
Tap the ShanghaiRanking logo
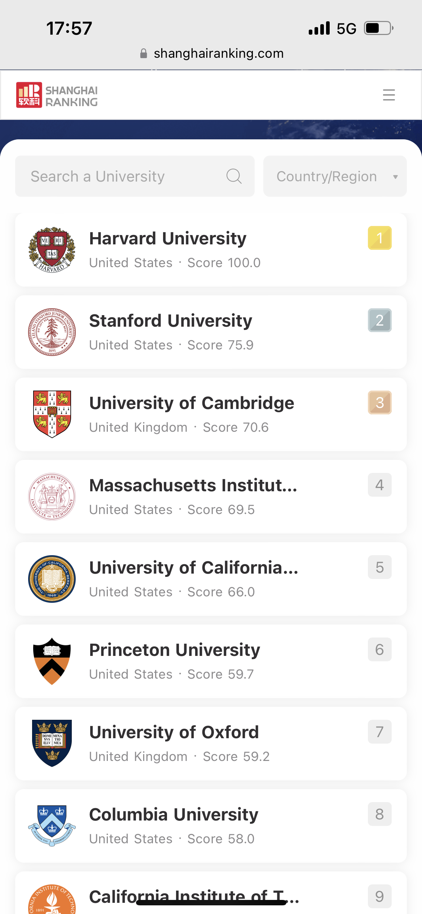coord(57,95)
